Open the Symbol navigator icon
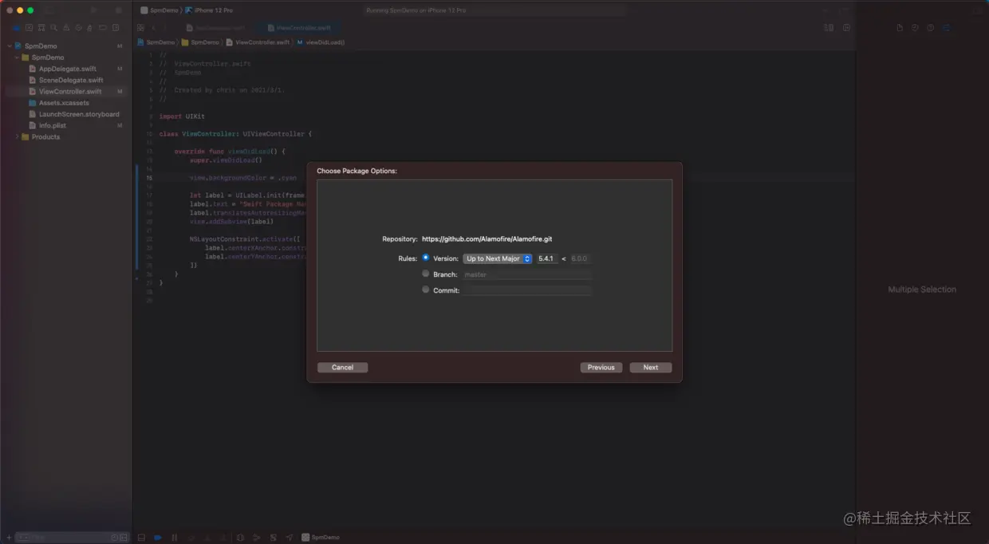The height and width of the screenshot is (544, 989). pos(41,28)
